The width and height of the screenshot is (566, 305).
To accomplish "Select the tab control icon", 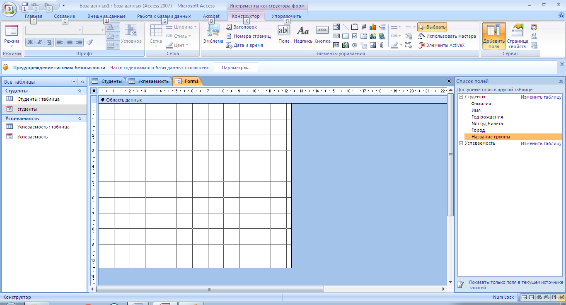I will pos(364,36).
